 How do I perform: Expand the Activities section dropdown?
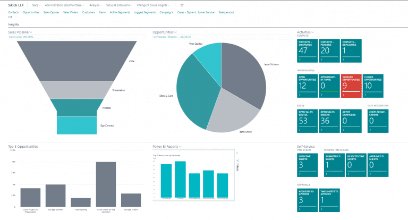[313, 32]
